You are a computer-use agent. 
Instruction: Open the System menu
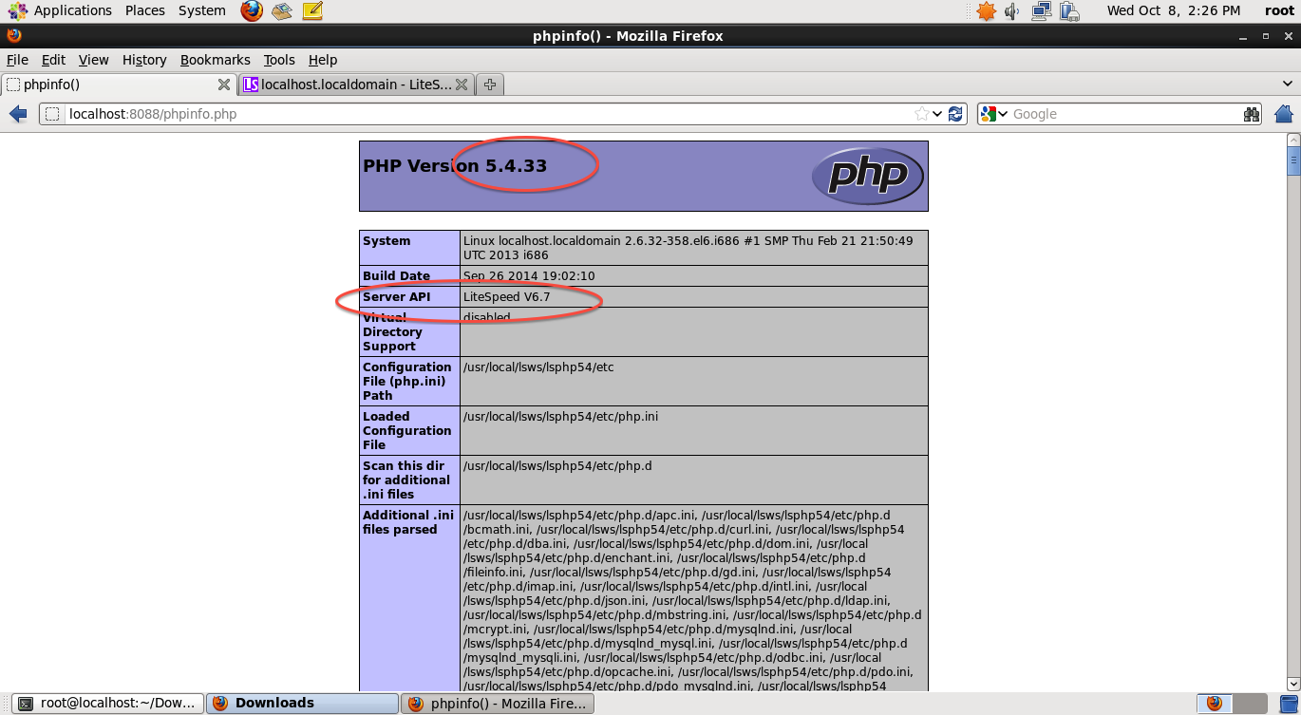tap(202, 10)
